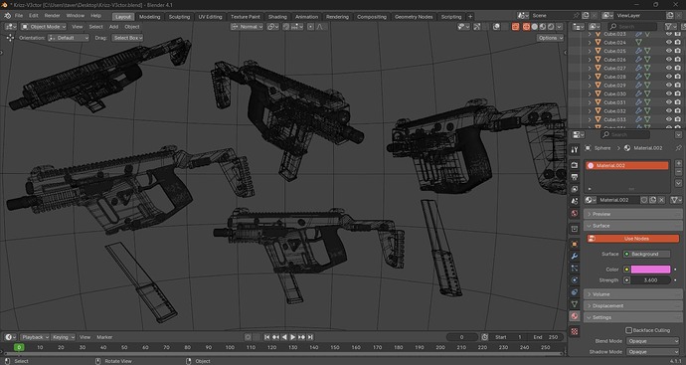This screenshot has height=365, width=686.
Task: Open the Texture properties checker icon
Action: coord(575,331)
